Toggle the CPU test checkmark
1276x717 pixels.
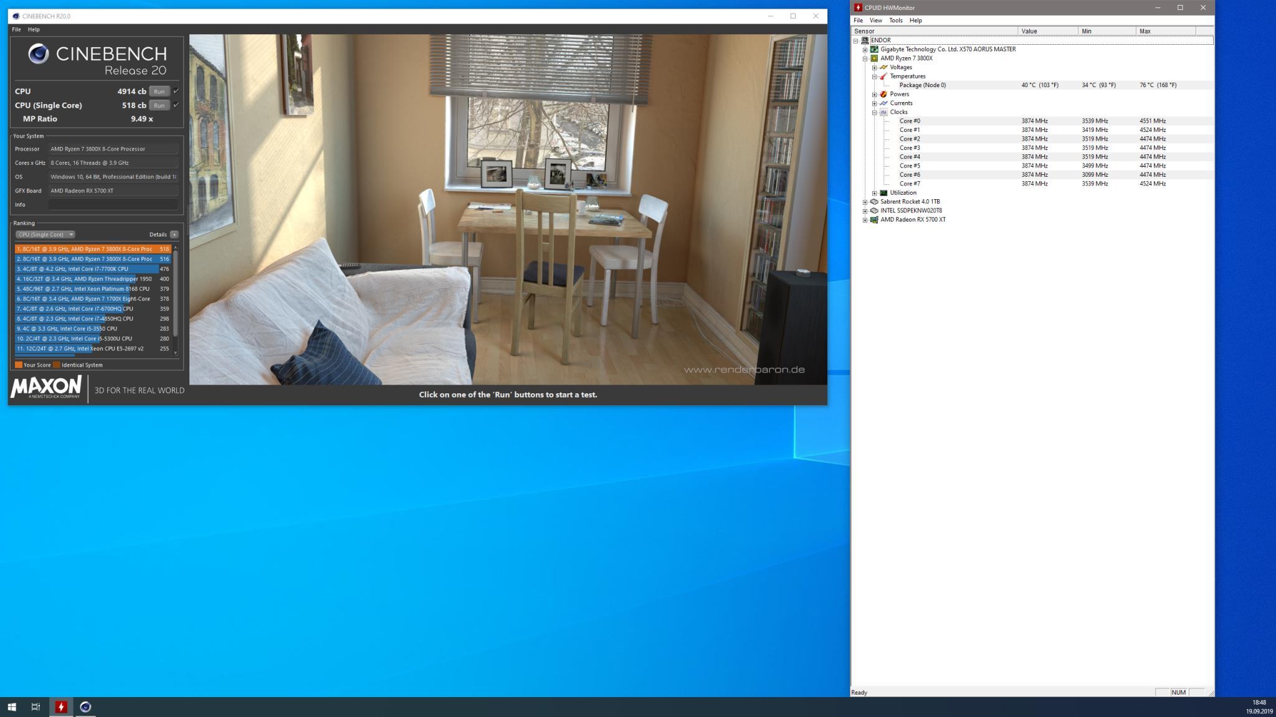coord(176,91)
